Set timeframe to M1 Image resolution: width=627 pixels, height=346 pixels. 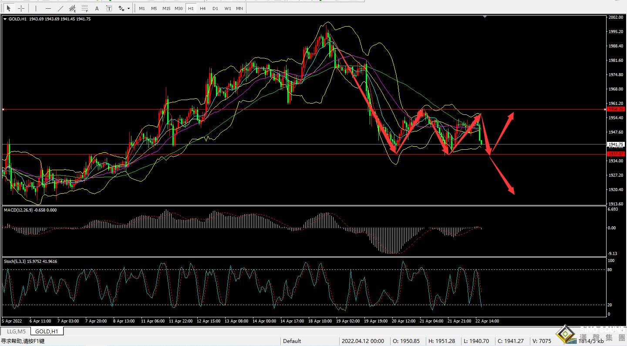[x=142, y=8]
